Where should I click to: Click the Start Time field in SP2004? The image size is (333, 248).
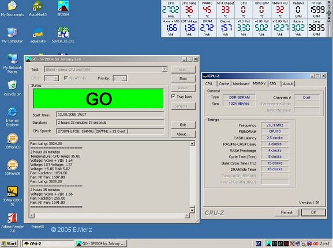110,115
